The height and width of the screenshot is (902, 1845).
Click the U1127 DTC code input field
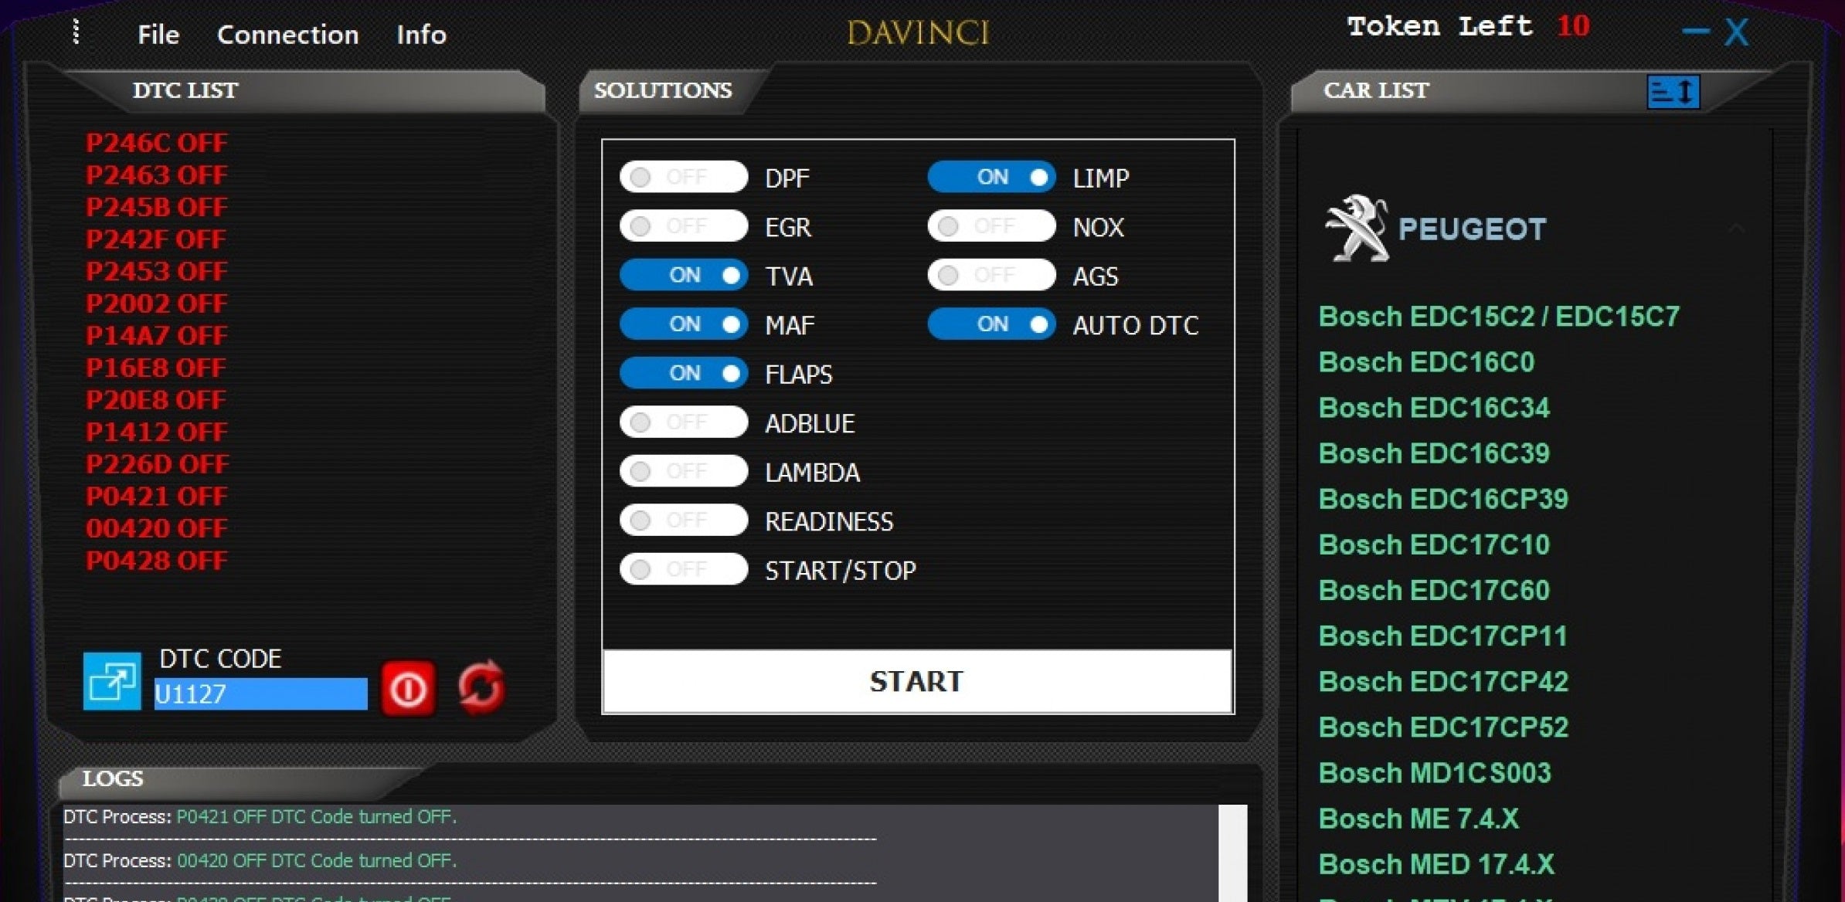pyautogui.click(x=260, y=693)
